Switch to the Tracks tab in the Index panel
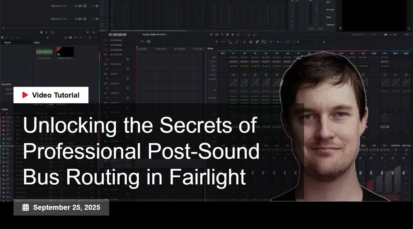The width and height of the screenshot is (413, 229). 51,104
